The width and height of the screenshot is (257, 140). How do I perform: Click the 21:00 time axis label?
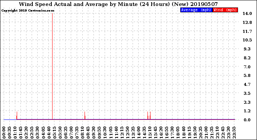(206, 133)
